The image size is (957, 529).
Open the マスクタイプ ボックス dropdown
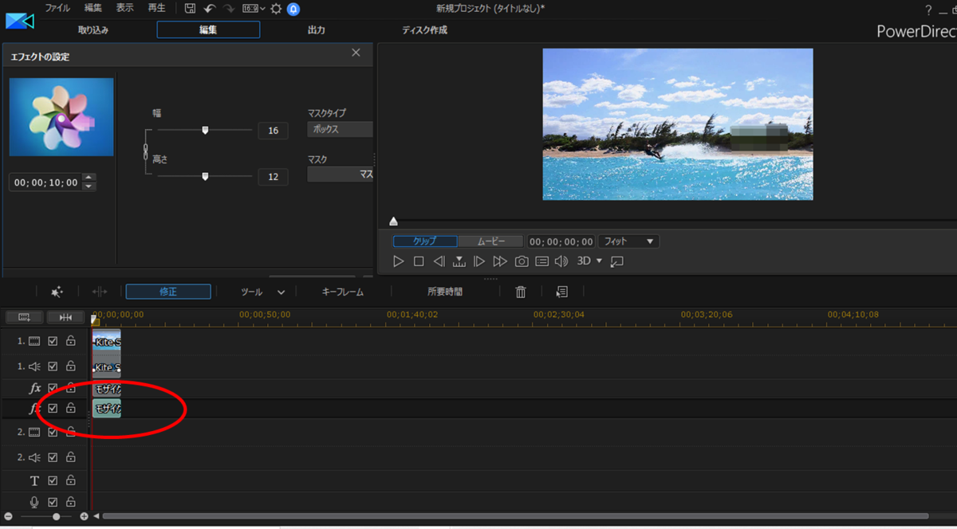340,129
